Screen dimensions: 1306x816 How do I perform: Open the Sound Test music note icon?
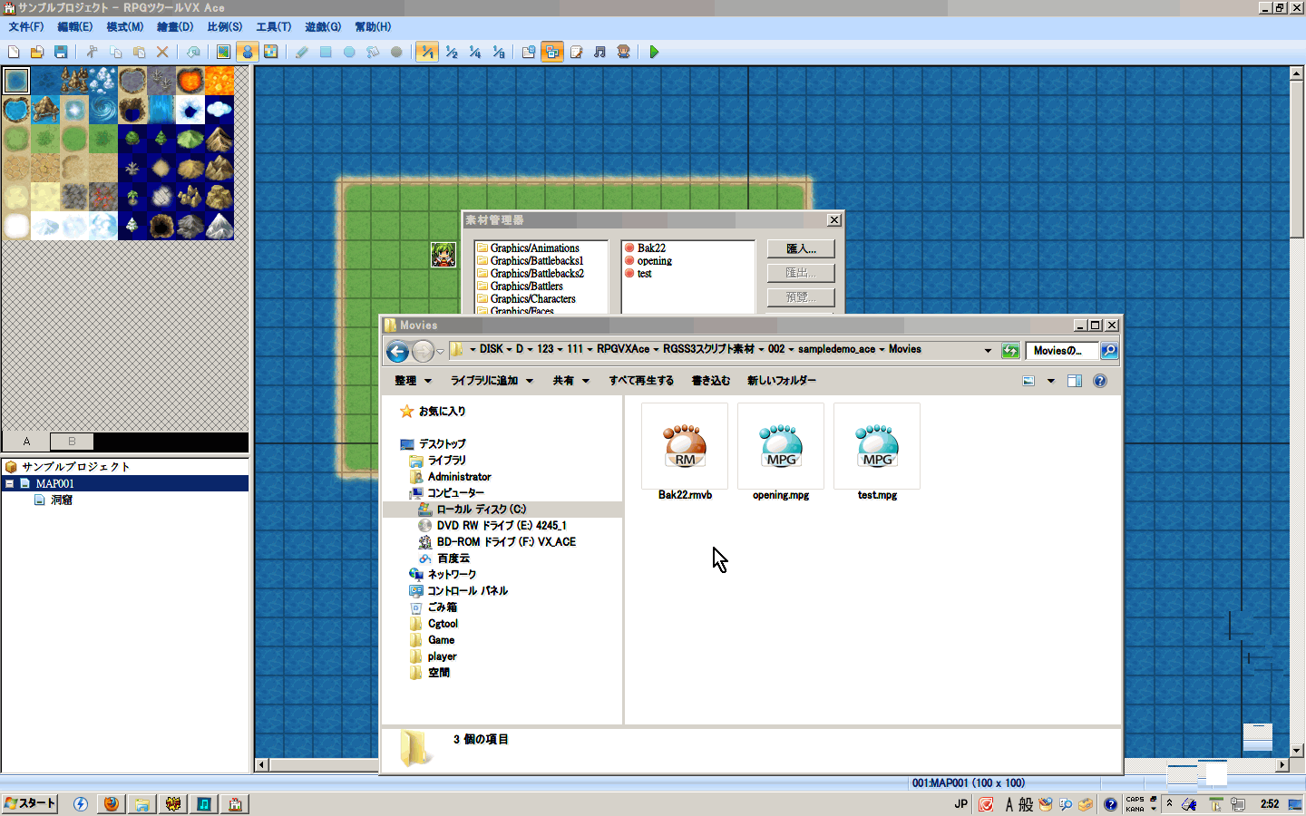pyautogui.click(x=599, y=53)
